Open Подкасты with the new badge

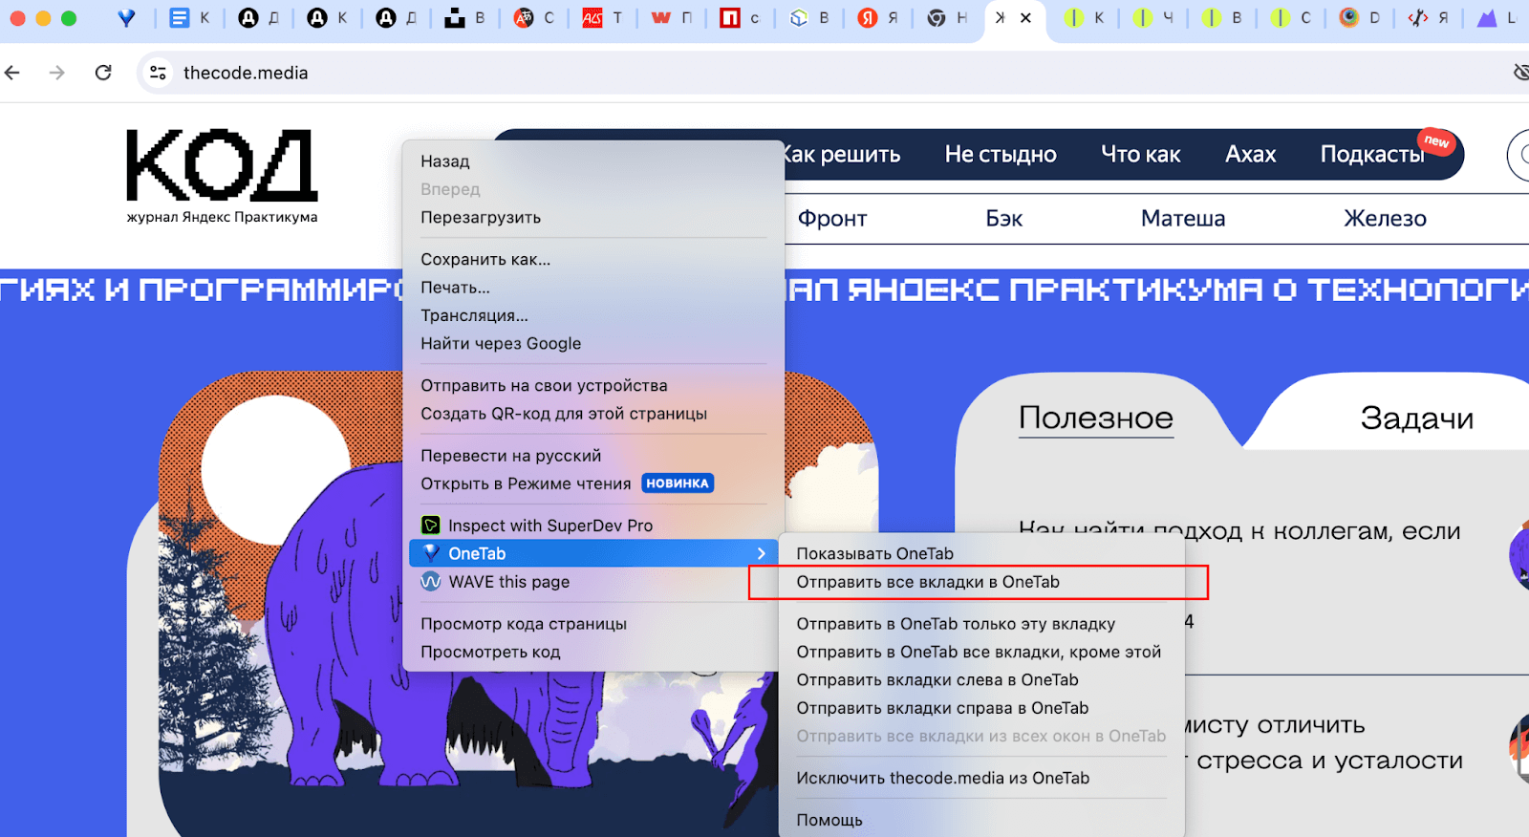(1372, 154)
